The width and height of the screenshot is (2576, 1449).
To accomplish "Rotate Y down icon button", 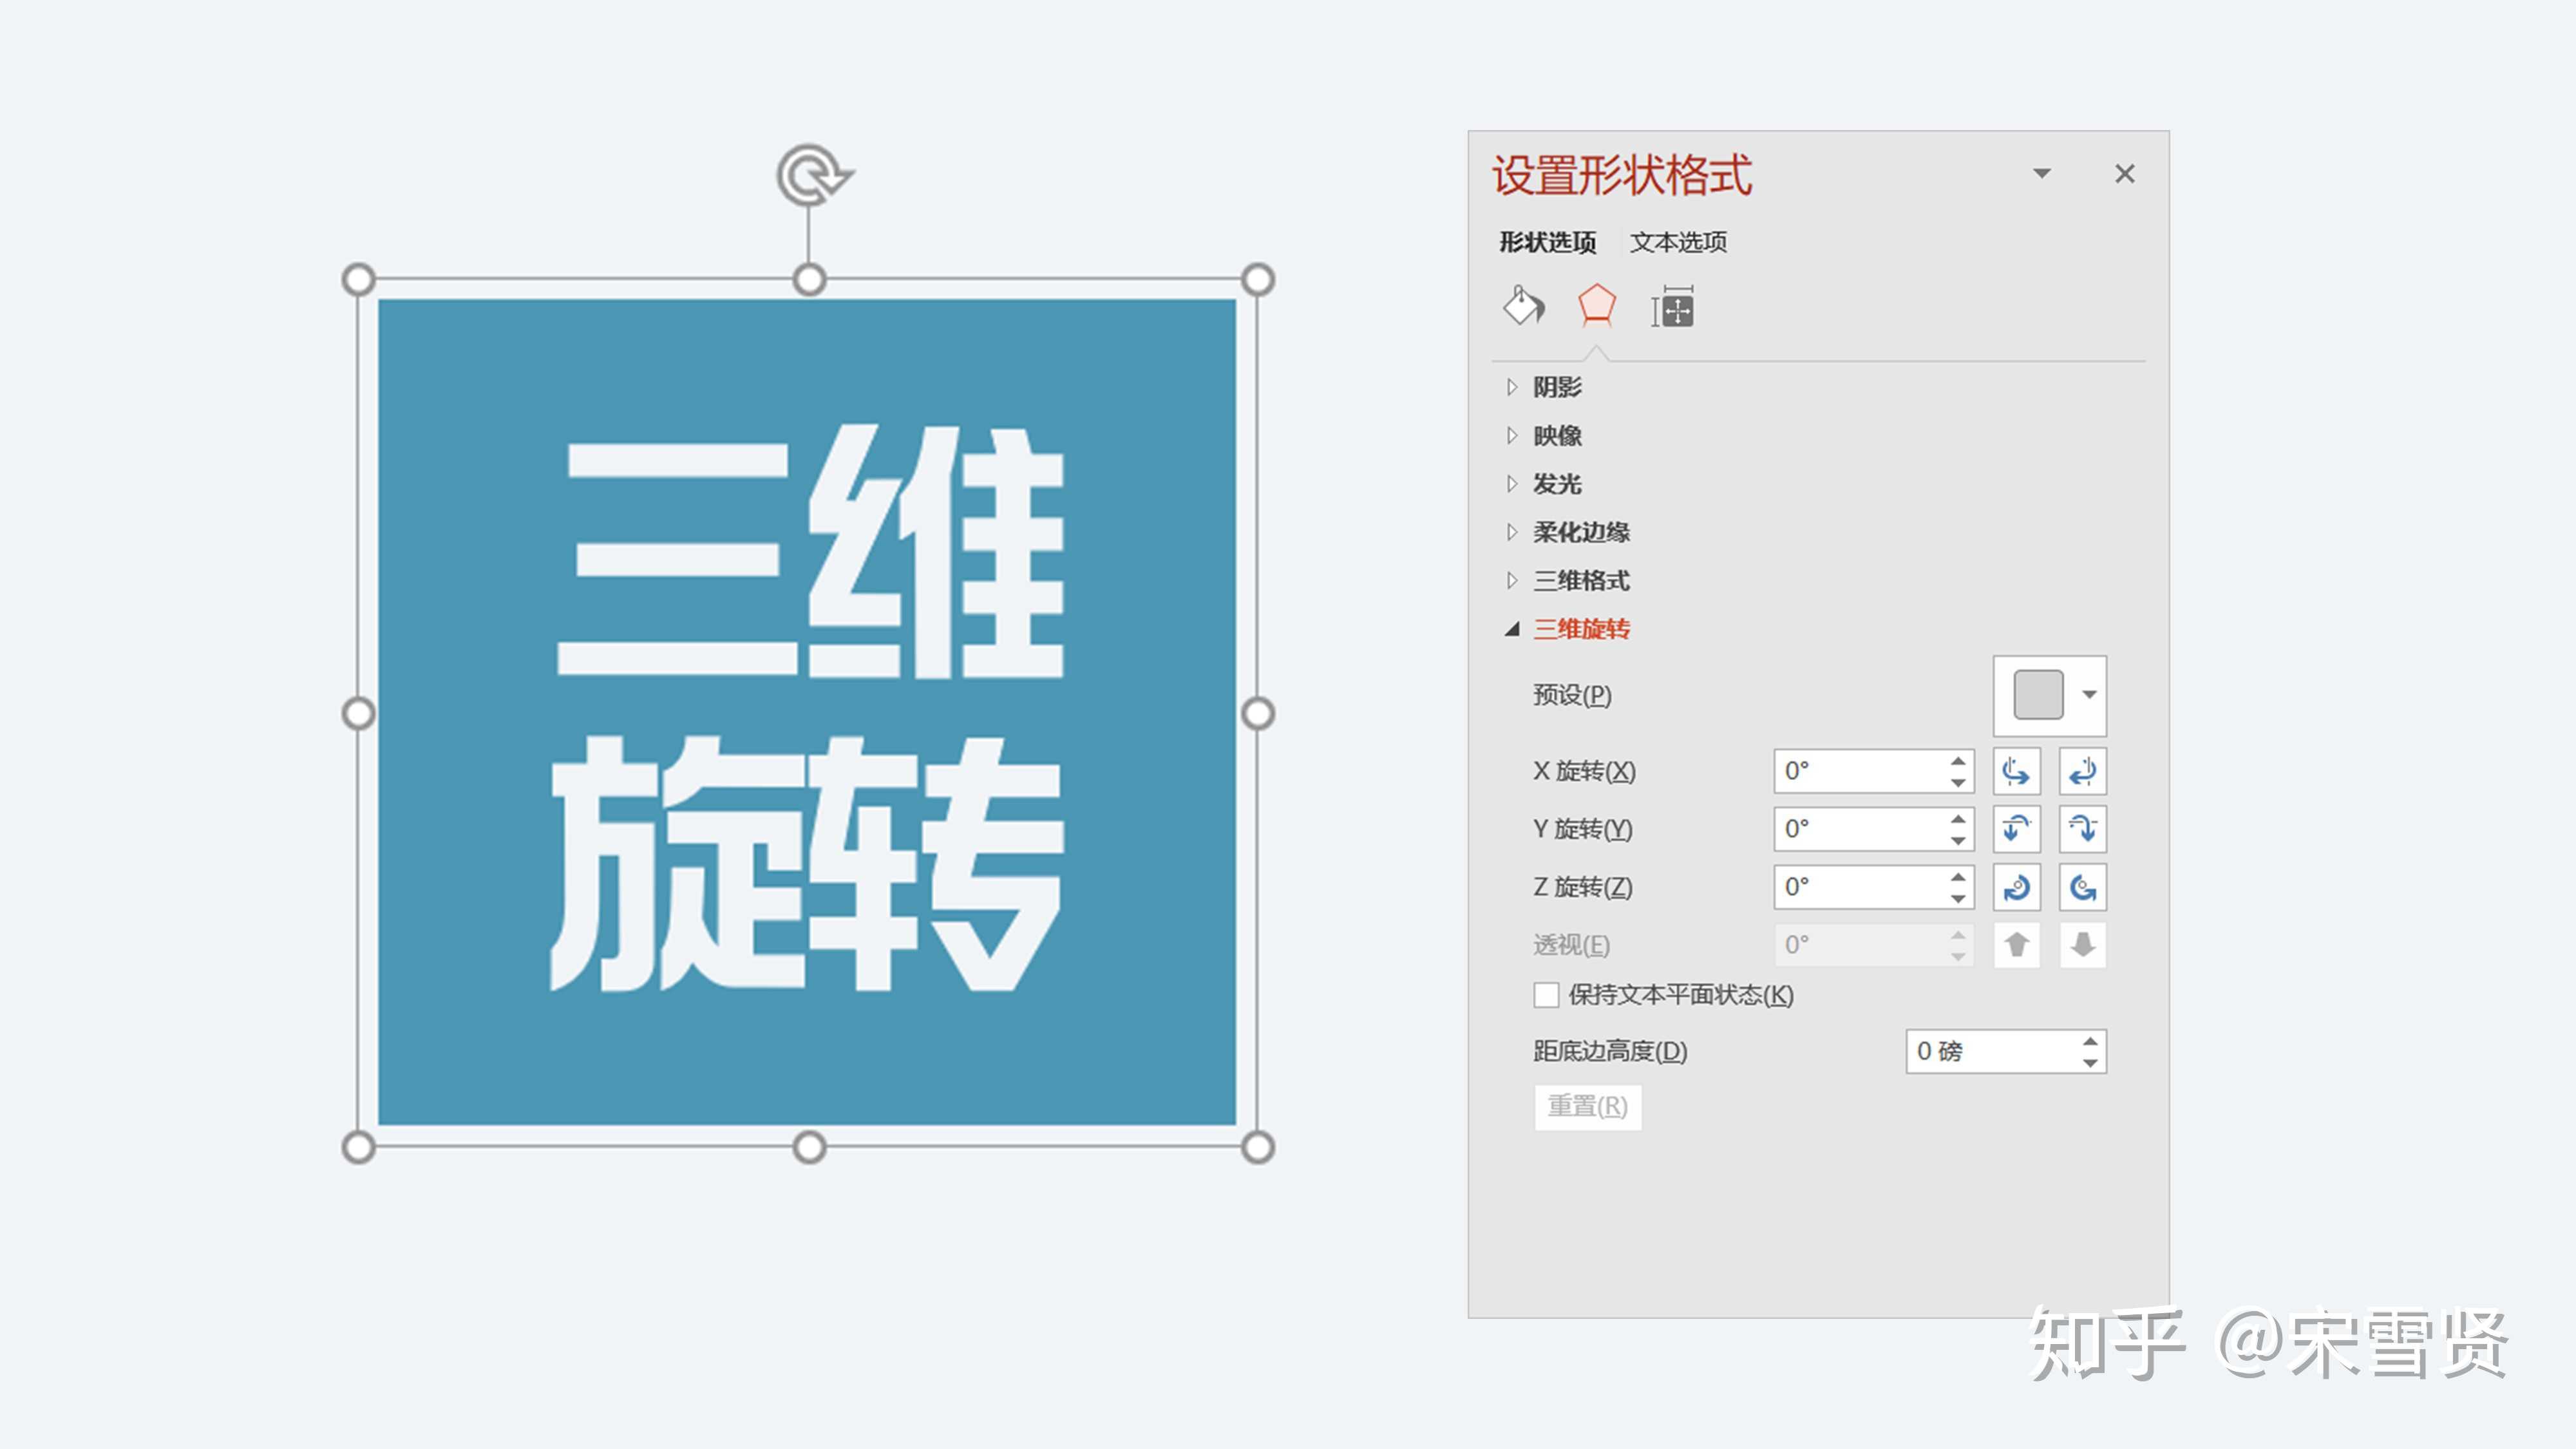I will pyautogui.click(x=2083, y=829).
